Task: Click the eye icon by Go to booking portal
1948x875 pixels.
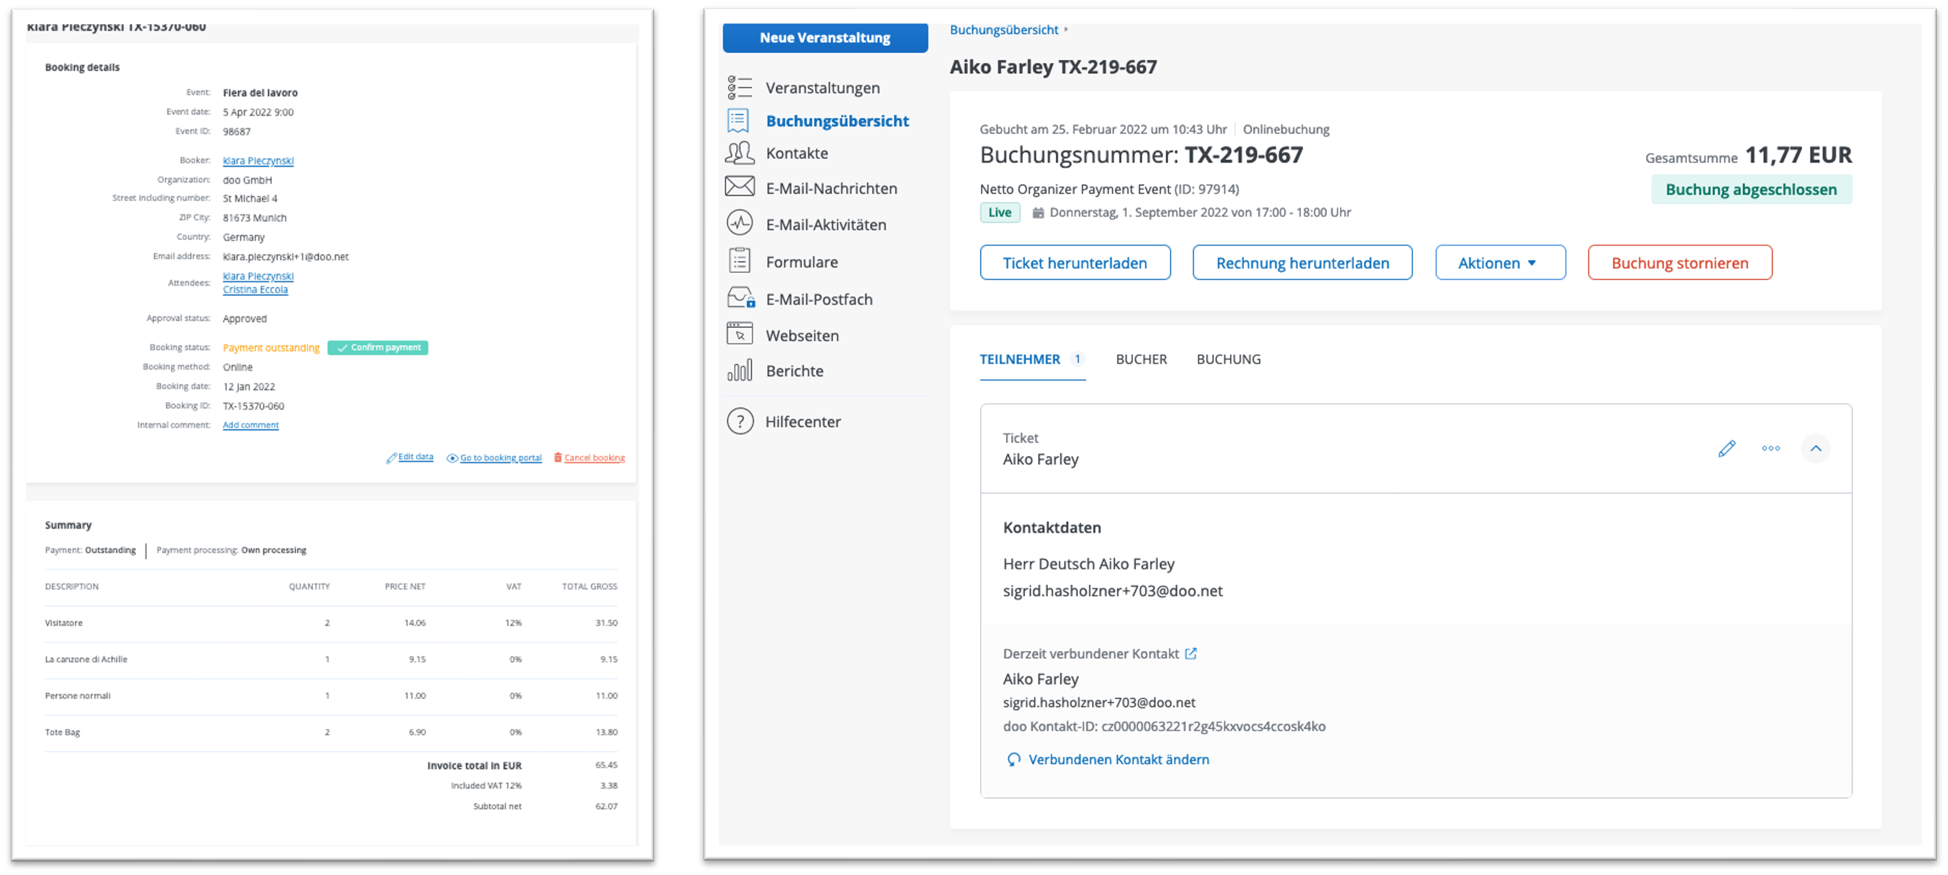Action: tap(451, 457)
